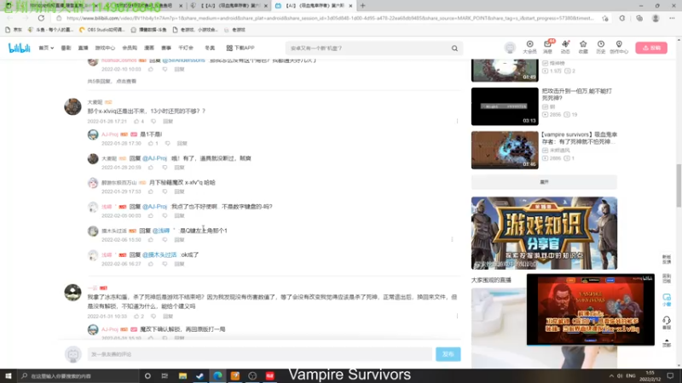682x383 pixels.
Task: Open the Edge browser icon in the taskbar
Action: point(217,375)
